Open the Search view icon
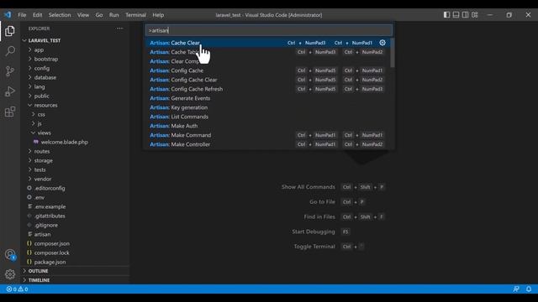This screenshot has height=302, width=538. [x=10, y=51]
